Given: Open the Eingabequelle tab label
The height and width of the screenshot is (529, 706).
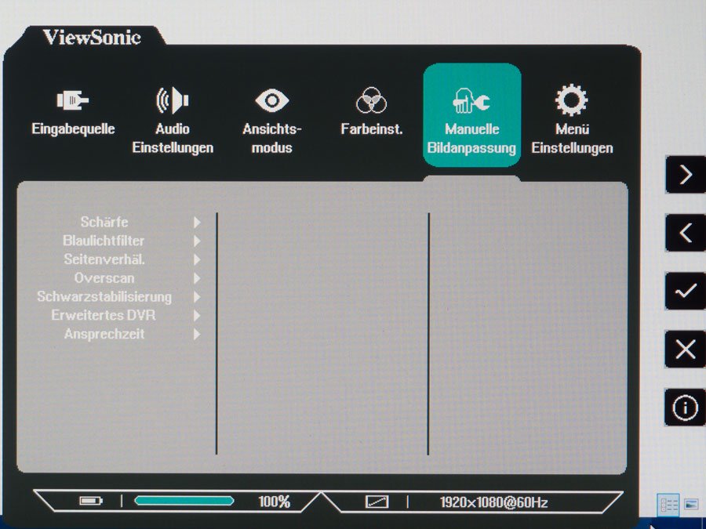Looking at the screenshot, I should point(73,129).
